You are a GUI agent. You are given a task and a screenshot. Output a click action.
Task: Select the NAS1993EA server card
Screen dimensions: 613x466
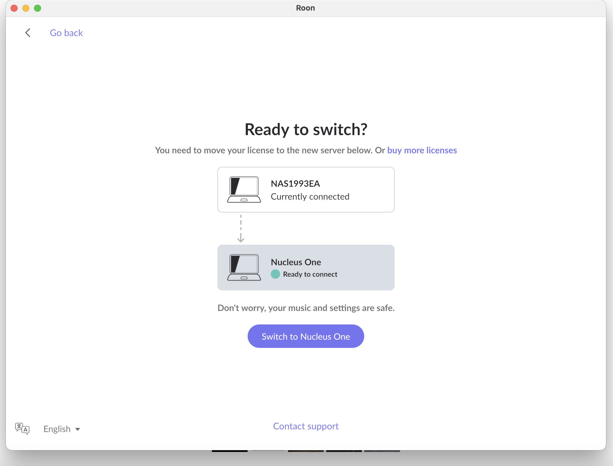(306, 190)
